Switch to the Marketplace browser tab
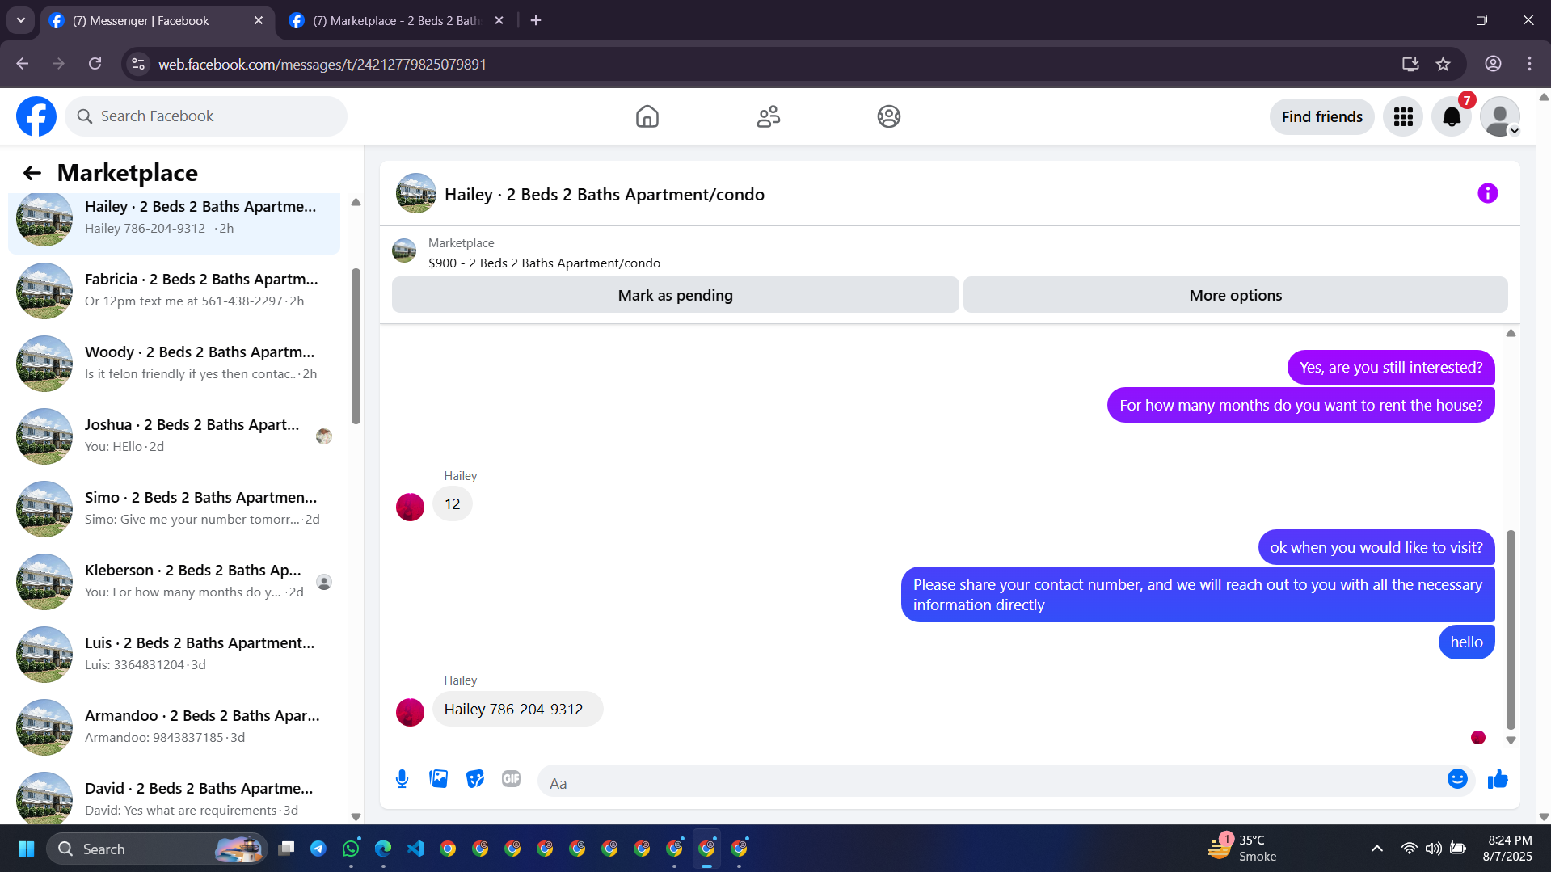 [x=395, y=21]
